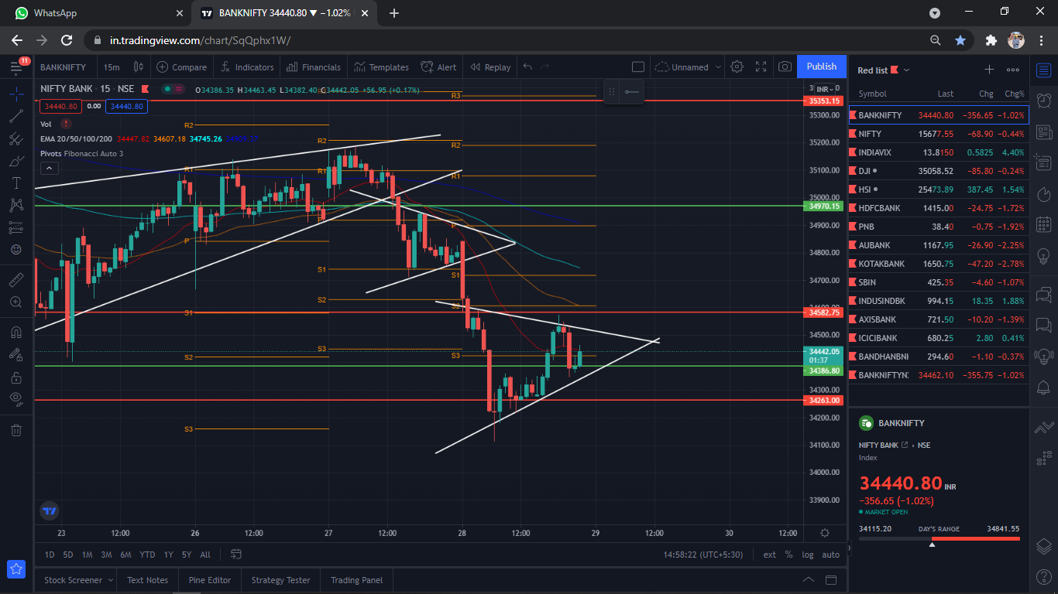Select the crosshair cursor tool
The width and height of the screenshot is (1058, 594).
(x=16, y=94)
